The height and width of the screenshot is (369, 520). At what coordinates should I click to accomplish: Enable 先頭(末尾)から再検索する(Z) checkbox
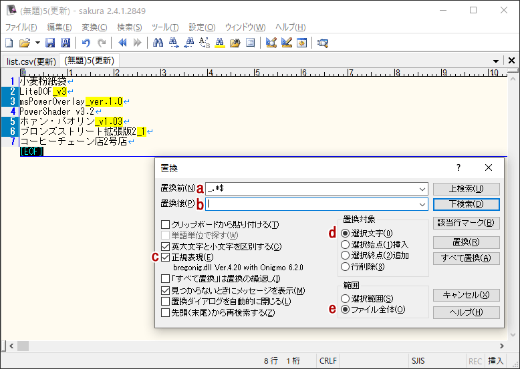point(165,312)
